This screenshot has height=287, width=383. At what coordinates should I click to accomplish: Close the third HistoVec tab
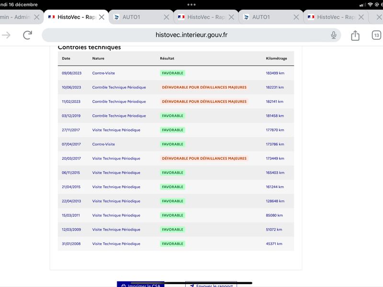(361, 17)
